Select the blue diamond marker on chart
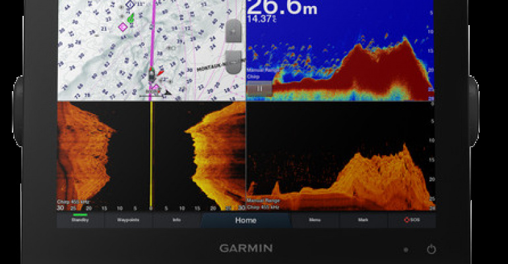508x264 pixels. pyautogui.click(x=130, y=5)
